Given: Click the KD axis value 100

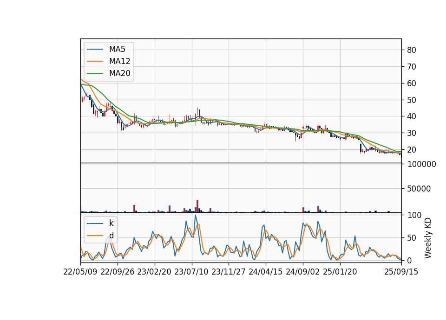Looking at the screenshot, I should pyautogui.click(x=414, y=215).
